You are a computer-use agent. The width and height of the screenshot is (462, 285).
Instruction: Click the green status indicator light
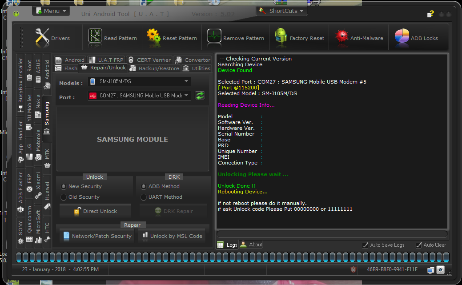pyautogui.click(x=16, y=13)
